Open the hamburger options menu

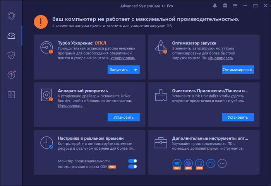tap(235, 6)
